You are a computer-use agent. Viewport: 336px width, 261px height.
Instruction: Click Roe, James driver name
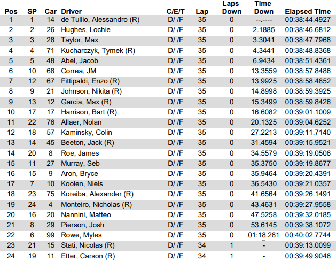[x=80, y=153]
